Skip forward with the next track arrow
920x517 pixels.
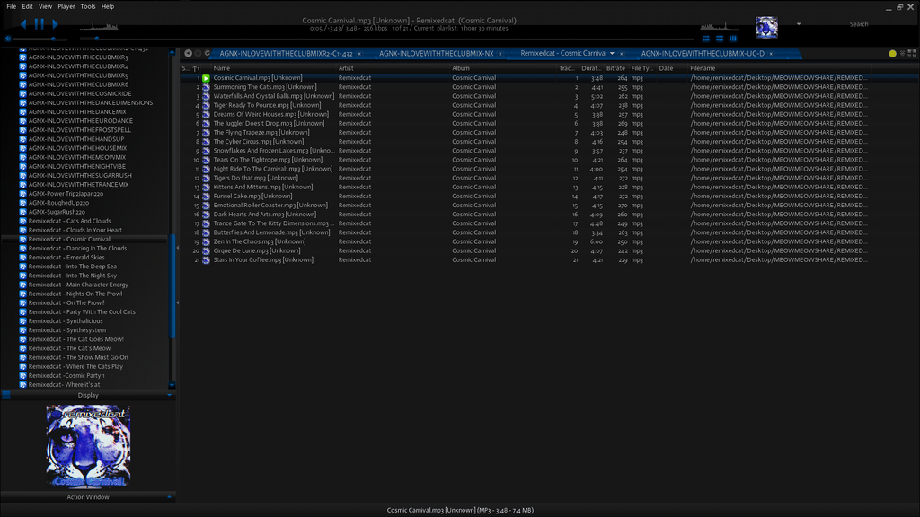pos(55,24)
